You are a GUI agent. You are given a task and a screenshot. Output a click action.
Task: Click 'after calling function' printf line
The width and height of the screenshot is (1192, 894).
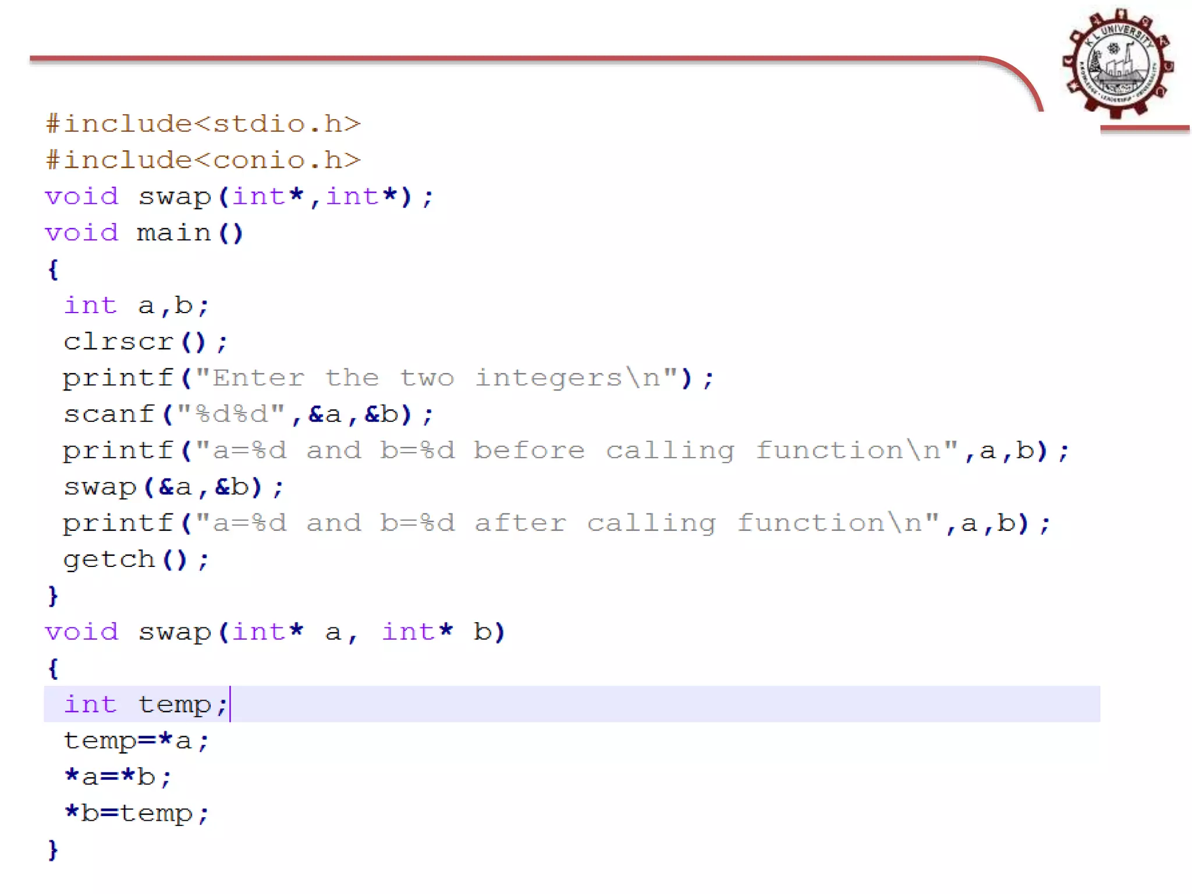pos(556,523)
